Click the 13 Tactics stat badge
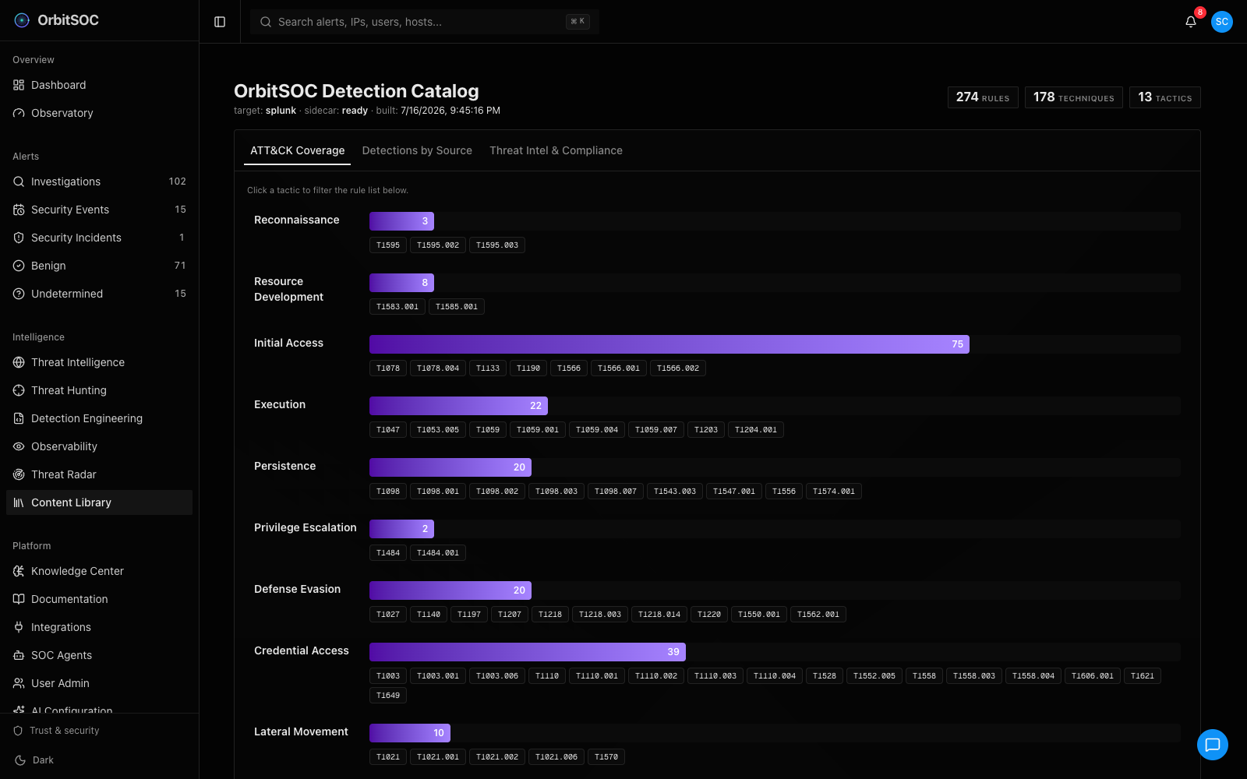Image resolution: width=1247 pixels, height=779 pixels. tap(1165, 97)
